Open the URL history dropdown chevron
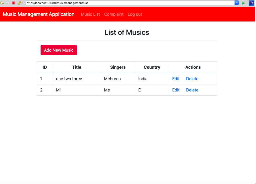This screenshot has height=184, width=256. coord(237,3)
